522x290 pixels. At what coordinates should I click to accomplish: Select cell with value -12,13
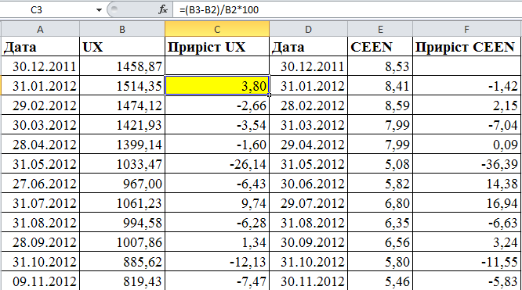(217, 262)
